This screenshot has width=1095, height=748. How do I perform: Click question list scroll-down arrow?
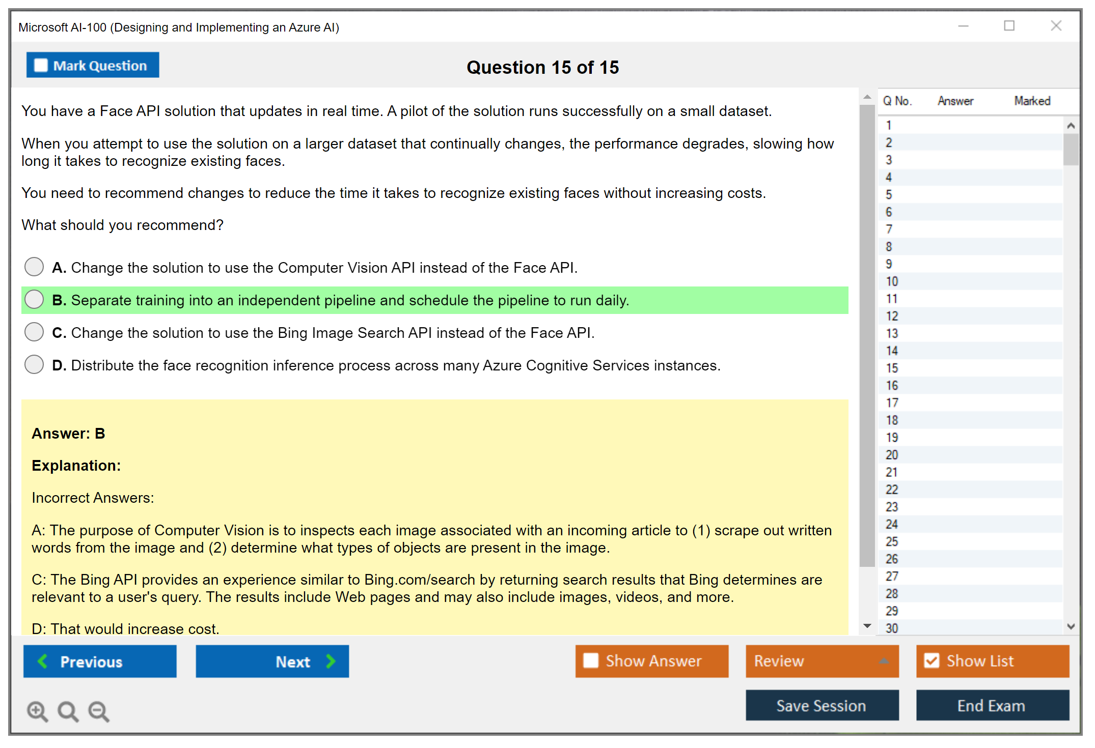point(1071,626)
